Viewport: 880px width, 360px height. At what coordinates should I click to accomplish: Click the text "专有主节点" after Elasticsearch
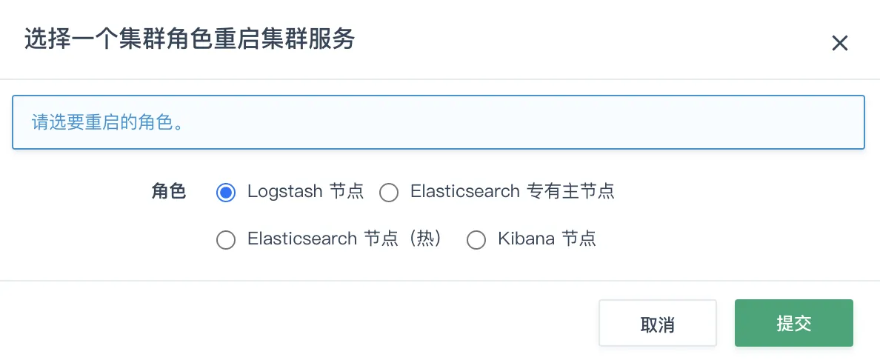click(571, 192)
